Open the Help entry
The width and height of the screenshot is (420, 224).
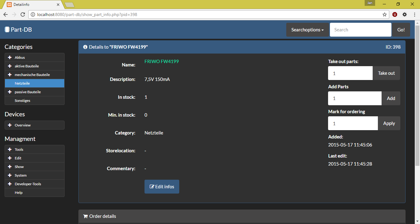34,193
